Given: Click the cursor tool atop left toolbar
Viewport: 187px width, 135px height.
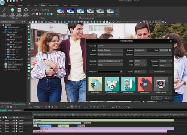Looking at the screenshot, I should (29, 26).
